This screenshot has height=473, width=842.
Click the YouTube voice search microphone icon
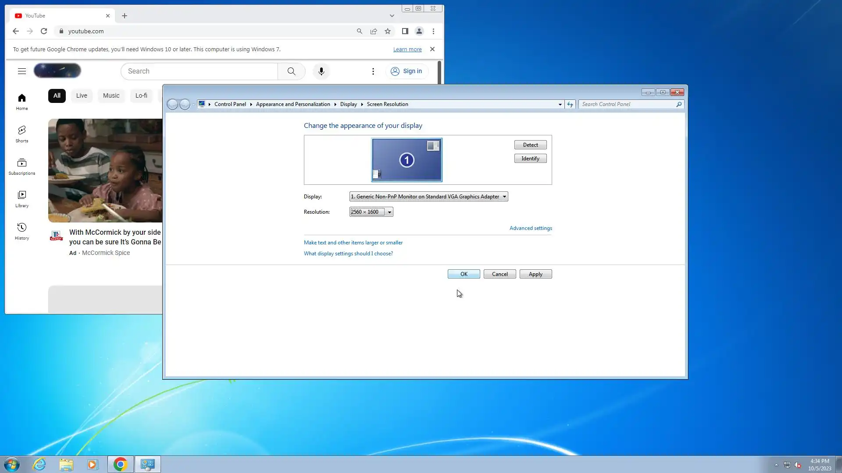pyautogui.click(x=321, y=71)
